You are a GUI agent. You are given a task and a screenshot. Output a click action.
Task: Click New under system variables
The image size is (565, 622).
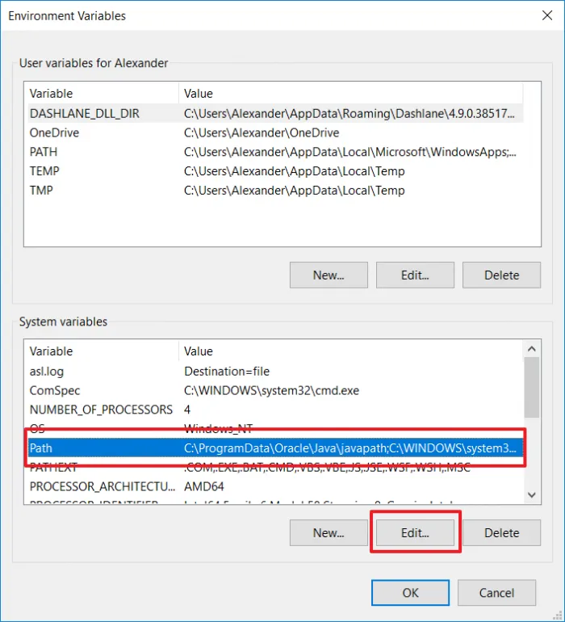(x=329, y=533)
